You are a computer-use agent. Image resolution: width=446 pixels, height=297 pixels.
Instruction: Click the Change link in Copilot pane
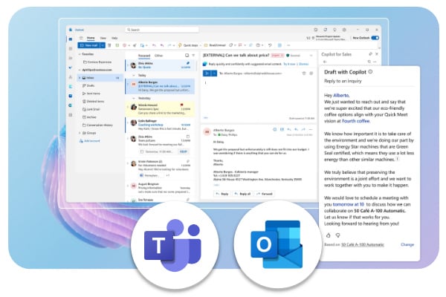407,244
